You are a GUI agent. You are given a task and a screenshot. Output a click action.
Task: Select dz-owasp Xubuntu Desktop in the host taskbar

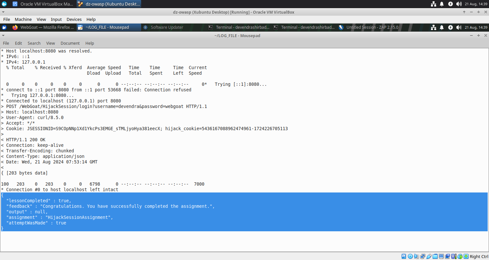pos(109,4)
